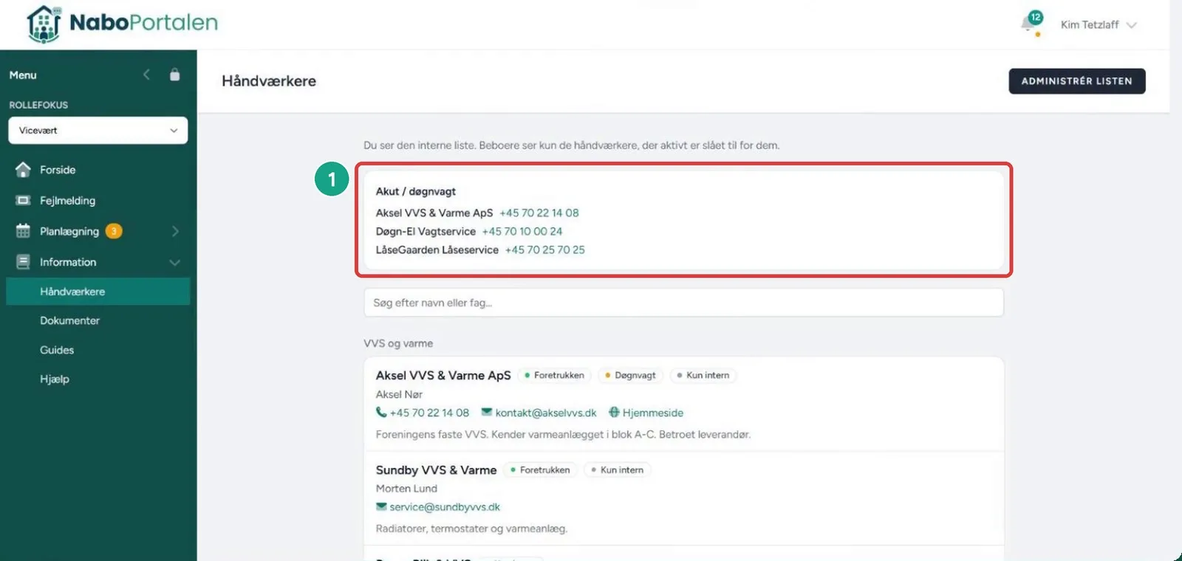Image resolution: width=1182 pixels, height=561 pixels.
Task: Click the envelope icon next to kontakt@akselvvs.dk
Action: click(486, 412)
